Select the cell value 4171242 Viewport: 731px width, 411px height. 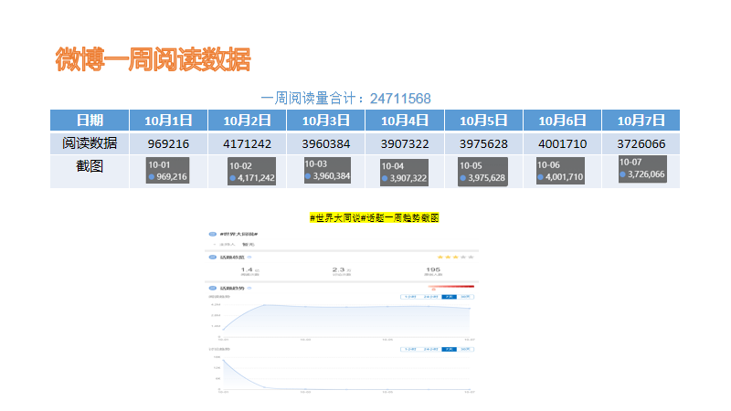247,144
